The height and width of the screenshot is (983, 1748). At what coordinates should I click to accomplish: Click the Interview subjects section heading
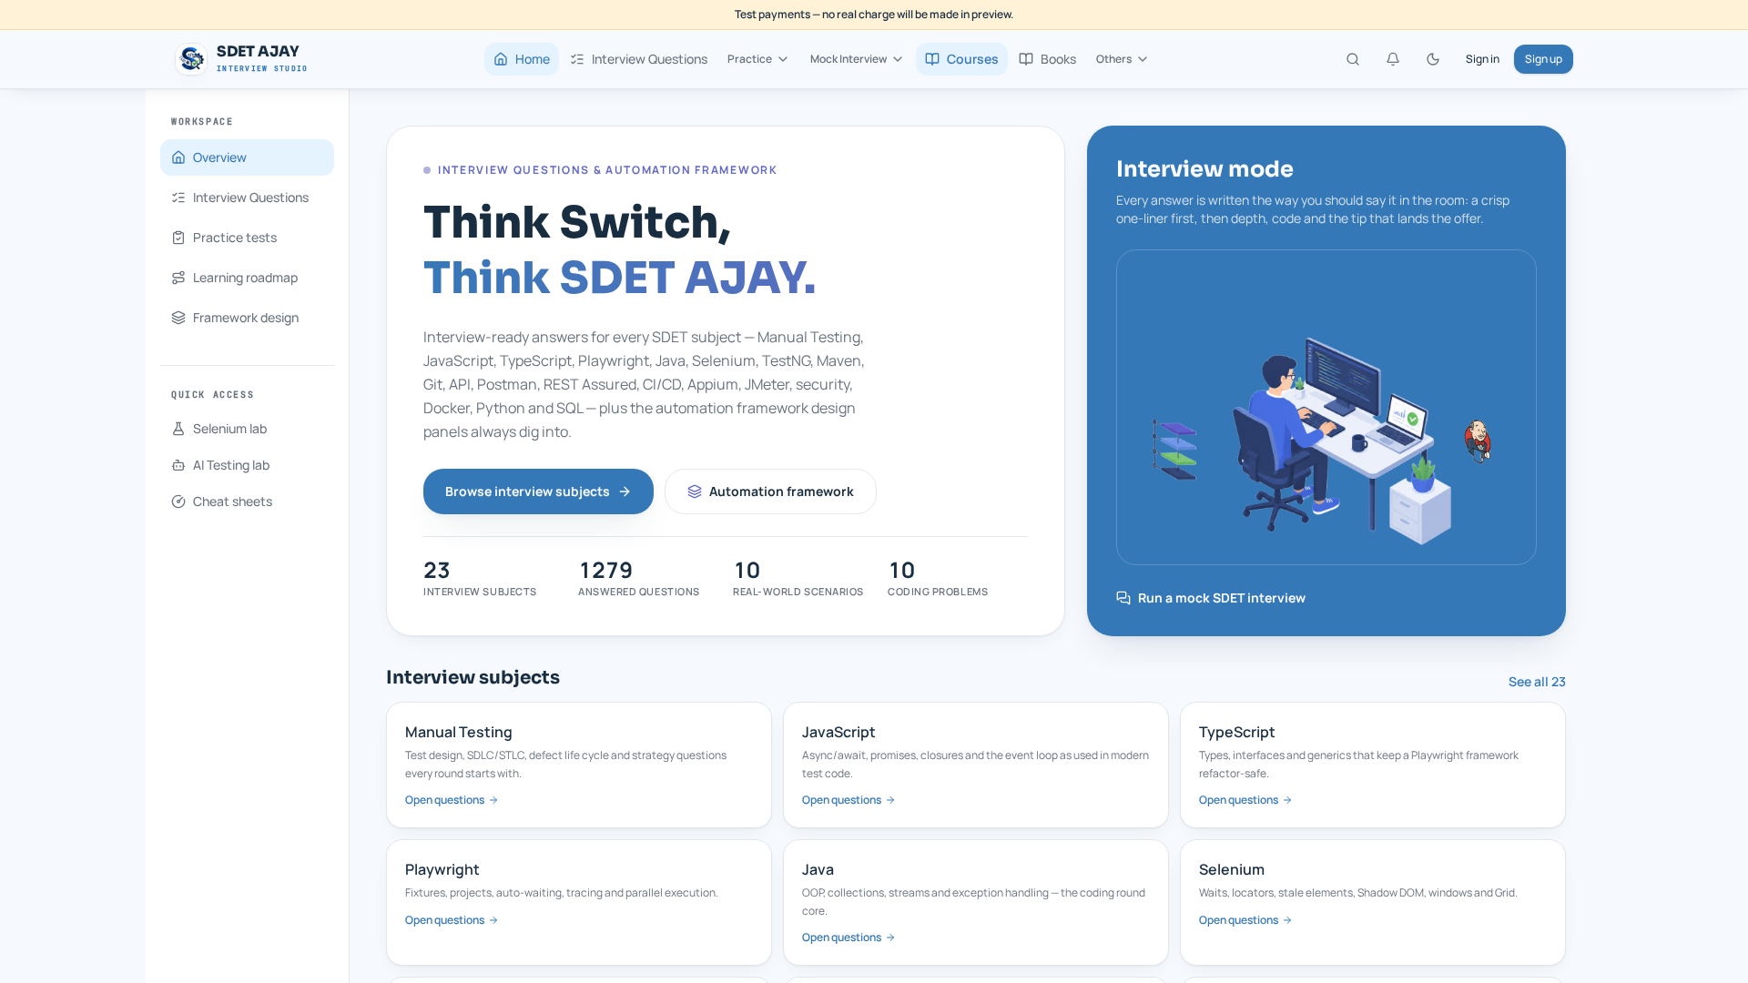point(473,677)
